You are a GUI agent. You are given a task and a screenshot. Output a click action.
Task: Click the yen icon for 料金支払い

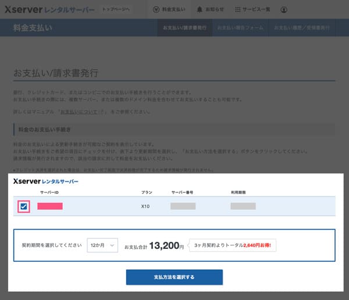[x=156, y=10]
